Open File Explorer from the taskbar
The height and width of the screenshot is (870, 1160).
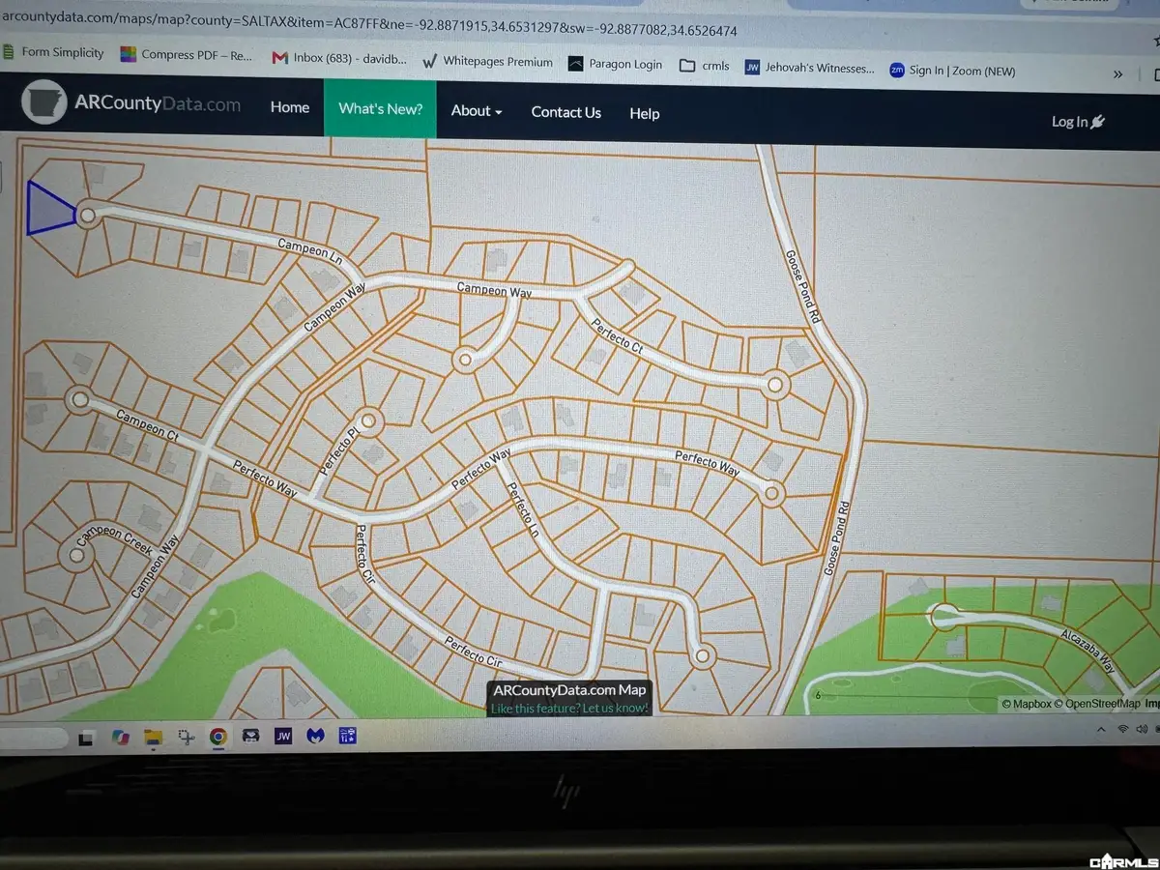154,736
